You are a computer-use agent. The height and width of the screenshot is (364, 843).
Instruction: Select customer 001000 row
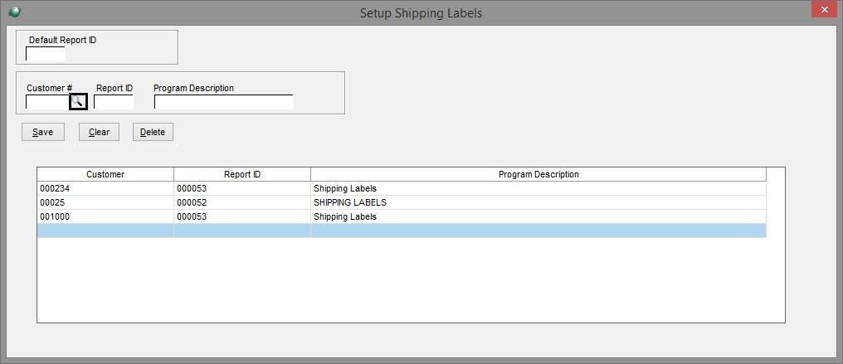[x=402, y=217]
